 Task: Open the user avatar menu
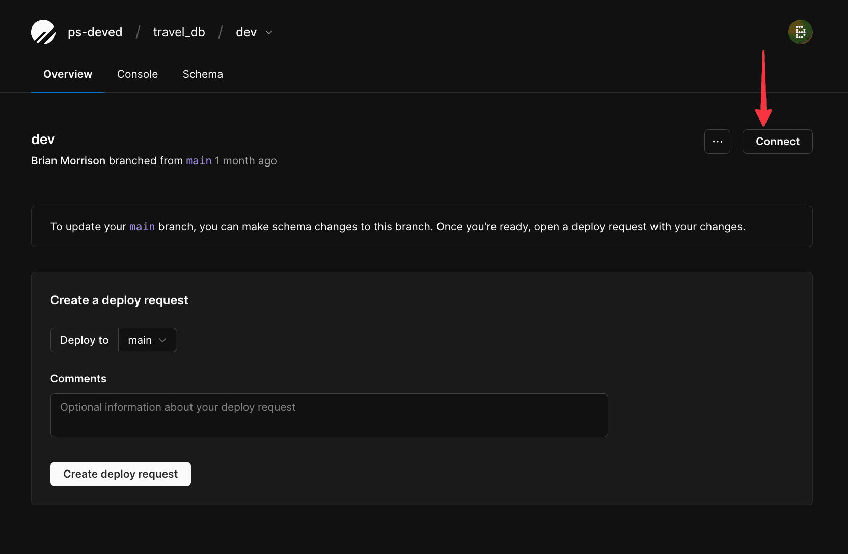pyautogui.click(x=800, y=32)
